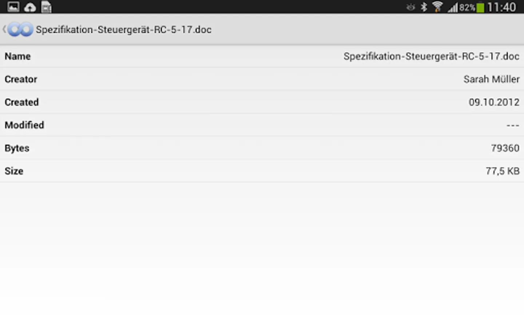The height and width of the screenshot is (328, 524).
Task: Tap the 82% battery percentage text
Action: [467, 8]
